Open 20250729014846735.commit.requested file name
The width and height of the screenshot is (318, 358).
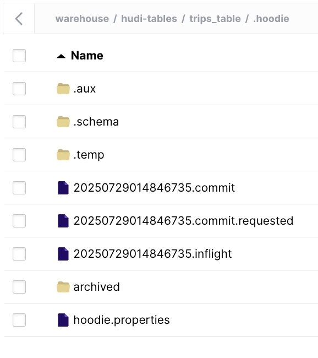(183, 221)
